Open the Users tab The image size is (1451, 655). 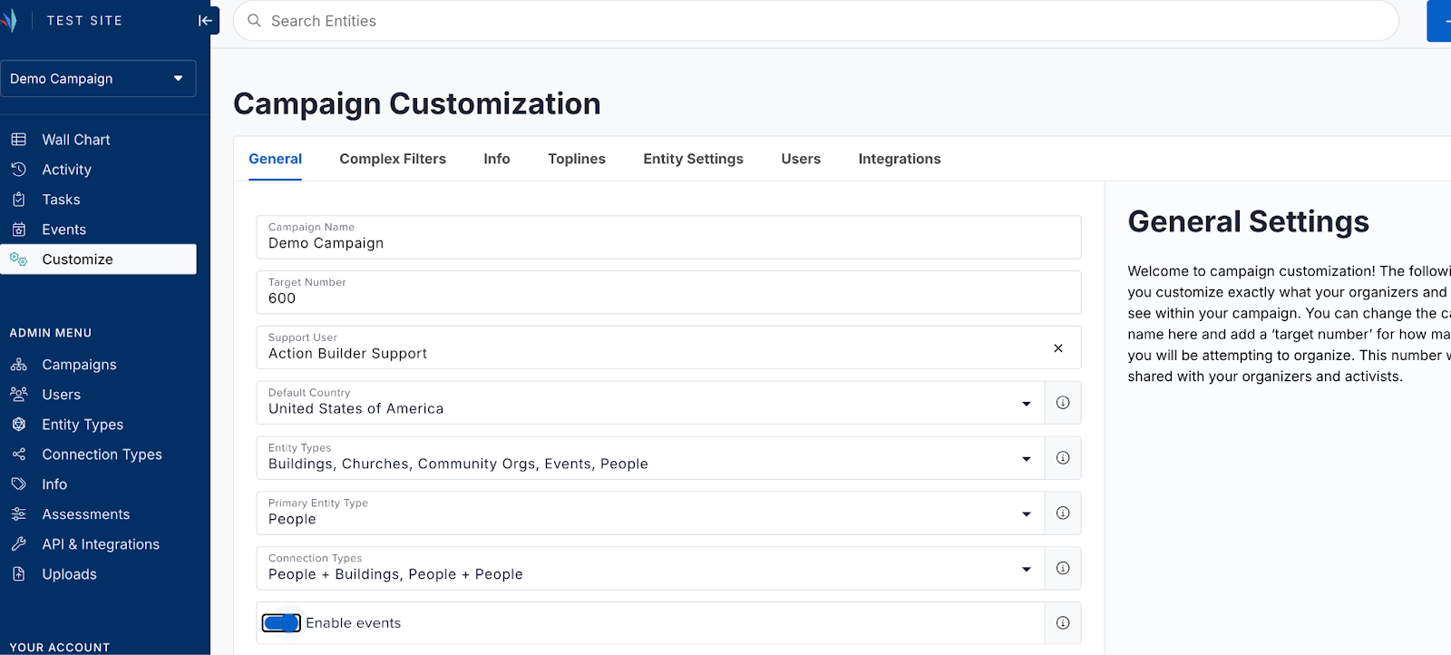tap(801, 159)
